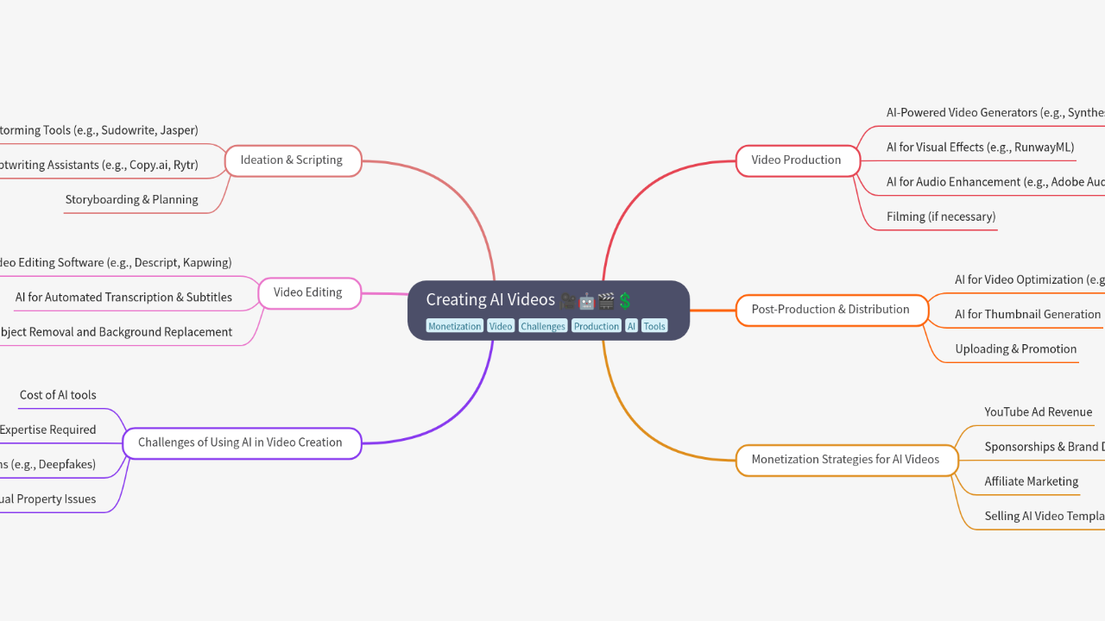The width and height of the screenshot is (1105, 621).
Task: Click the dollar sign emoji in title
Action: click(x=625, y=300)
